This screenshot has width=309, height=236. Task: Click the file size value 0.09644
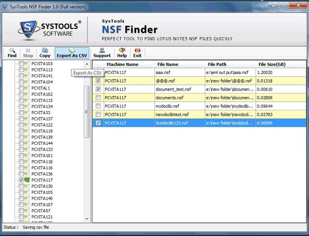pyautogui.click(x=265, y=106)
